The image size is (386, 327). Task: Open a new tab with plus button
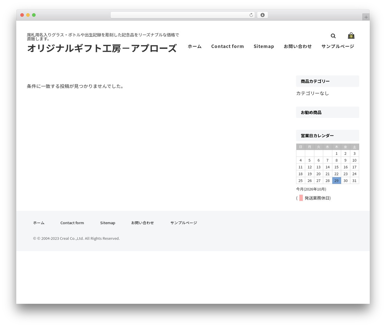(366, 17)
